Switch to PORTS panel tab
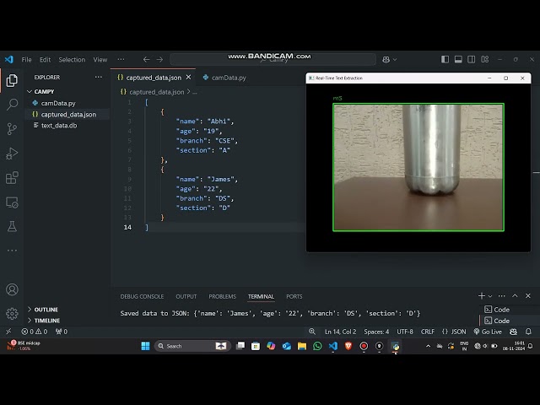 pos(294,296)
